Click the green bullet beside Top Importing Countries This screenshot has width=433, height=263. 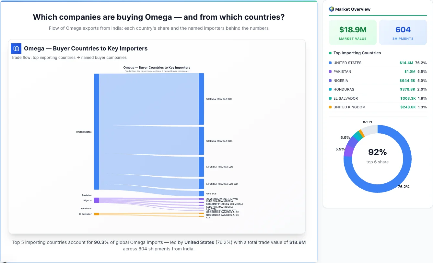(331, 53)
